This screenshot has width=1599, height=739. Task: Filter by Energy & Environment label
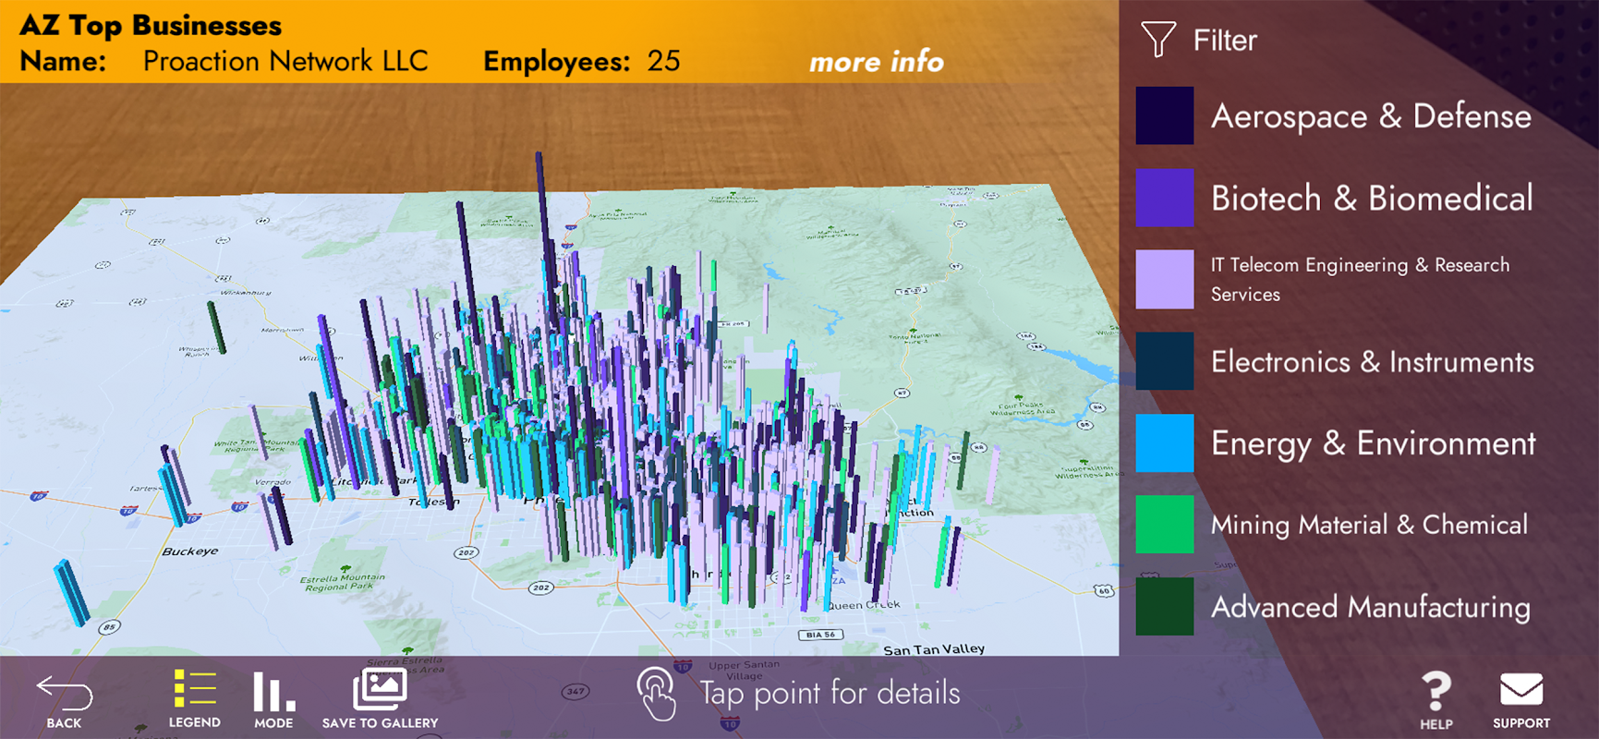[x=1373, y=444]
